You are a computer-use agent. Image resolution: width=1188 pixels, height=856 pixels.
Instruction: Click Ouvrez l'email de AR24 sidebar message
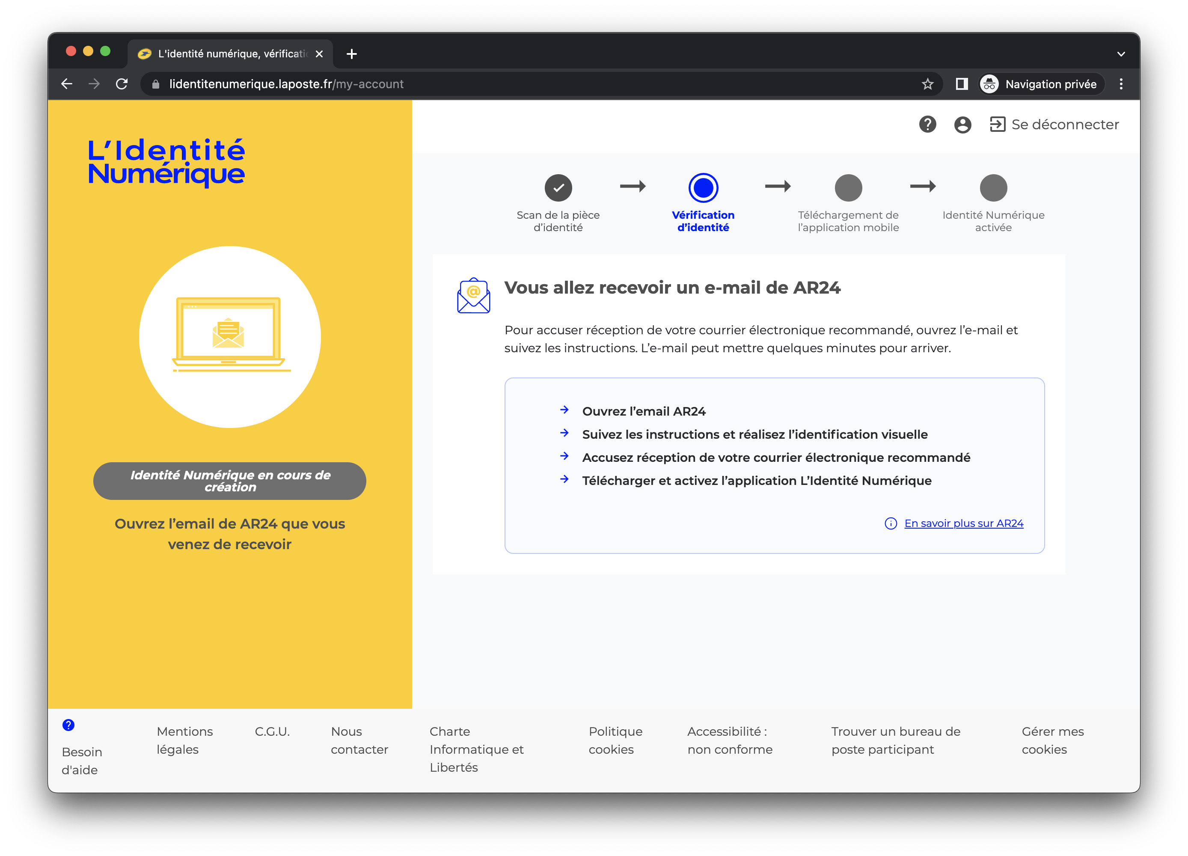point(230,534)
